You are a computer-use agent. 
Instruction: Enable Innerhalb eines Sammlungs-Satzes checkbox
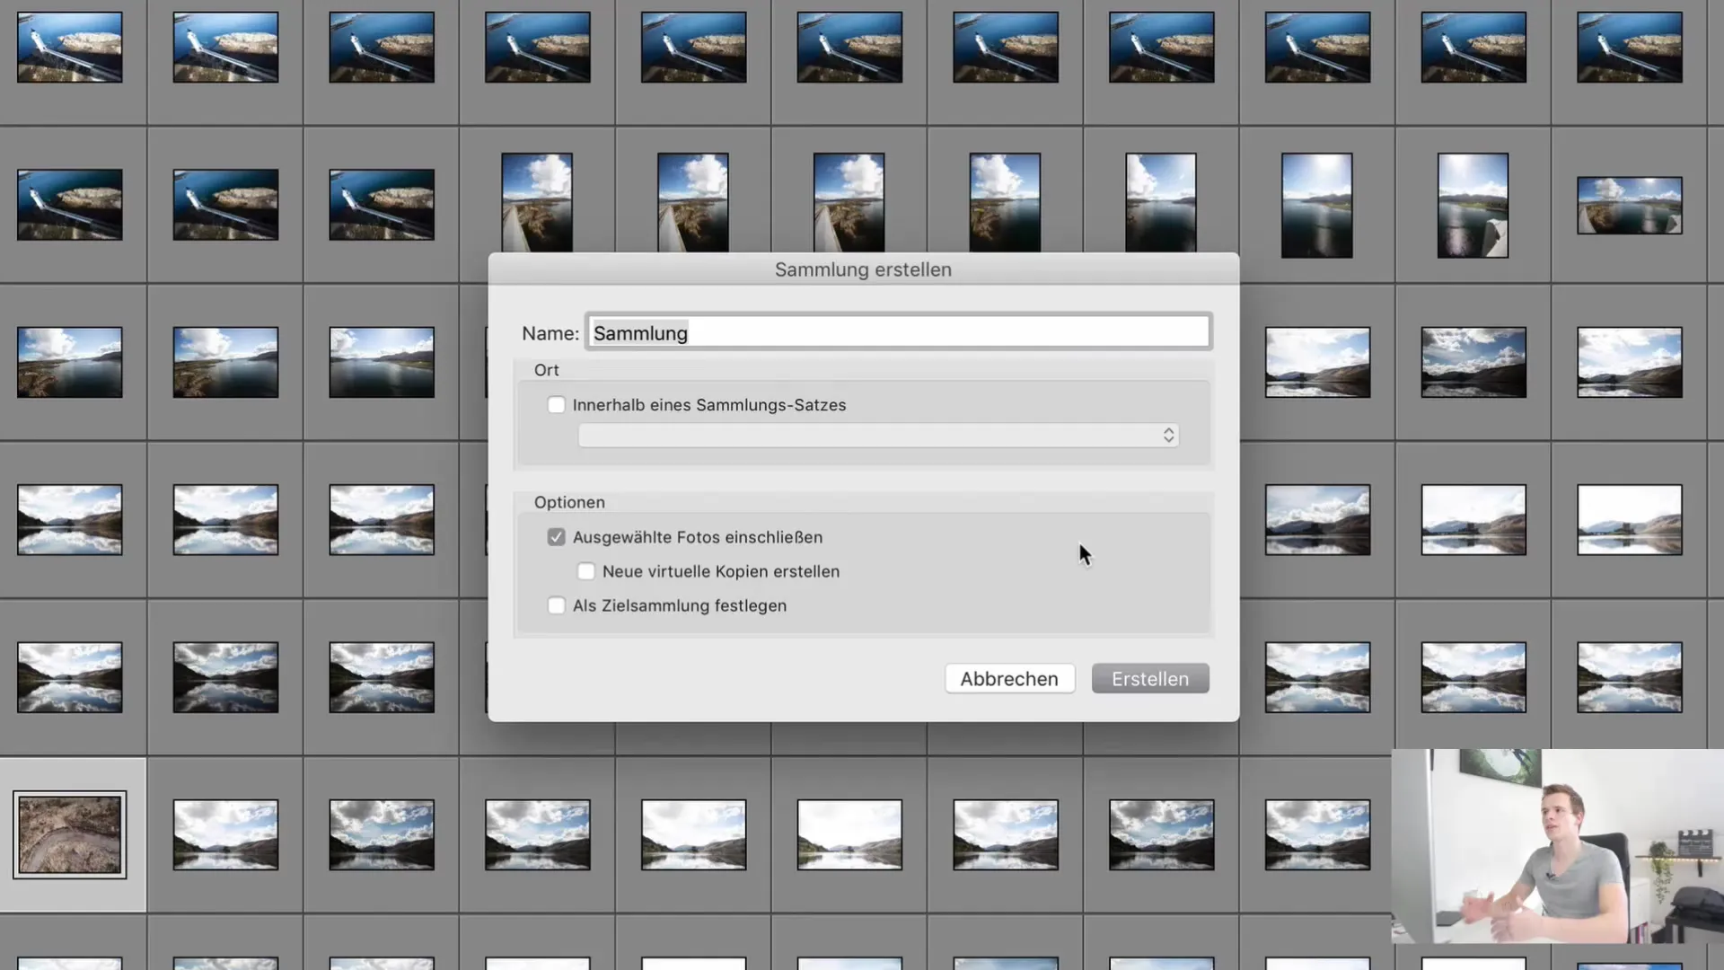point(557,405)
